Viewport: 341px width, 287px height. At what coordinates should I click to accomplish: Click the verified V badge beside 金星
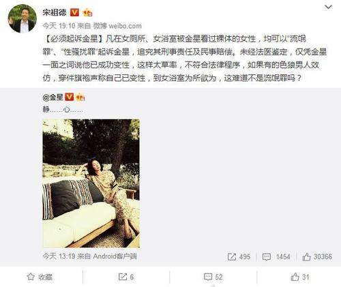[70, 97]
